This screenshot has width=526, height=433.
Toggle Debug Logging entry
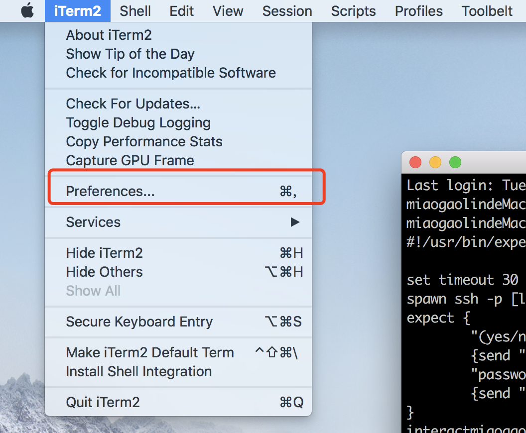178,122
